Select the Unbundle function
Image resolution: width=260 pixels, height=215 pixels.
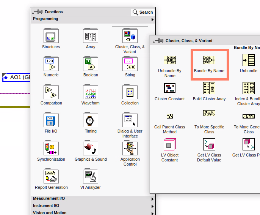tap(249, 60)
